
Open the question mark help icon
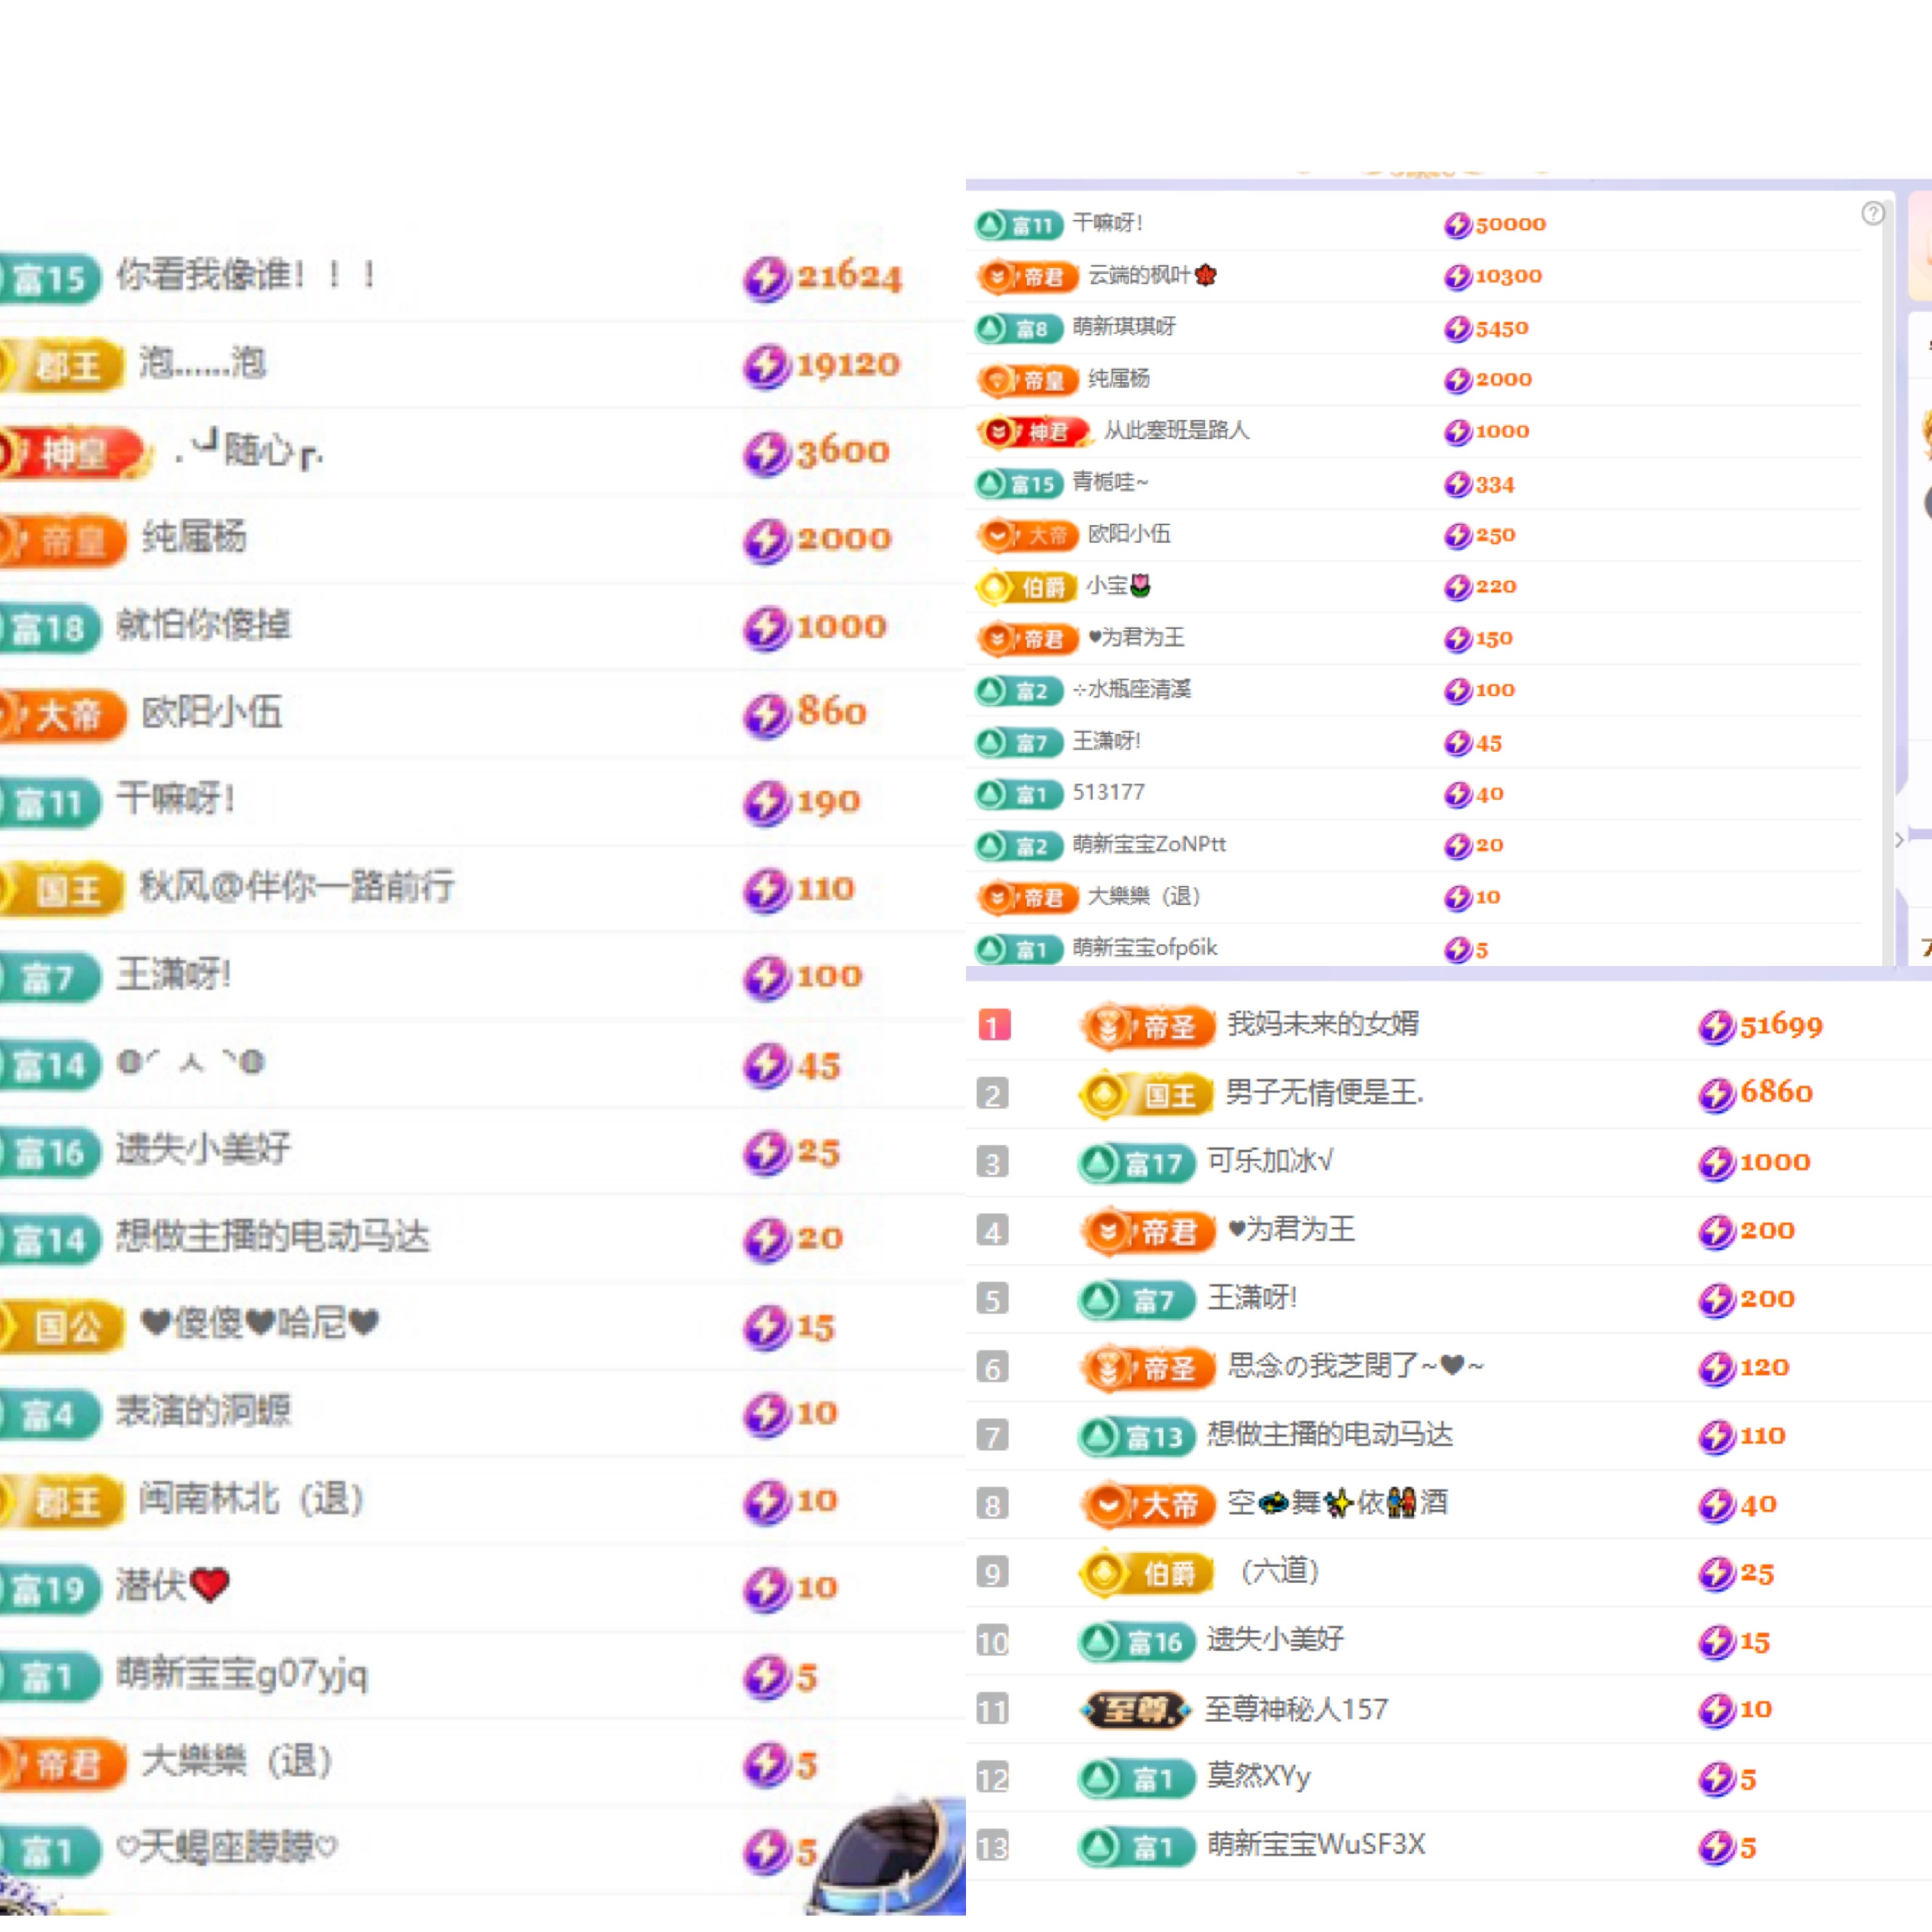[x=1873, y=214]
